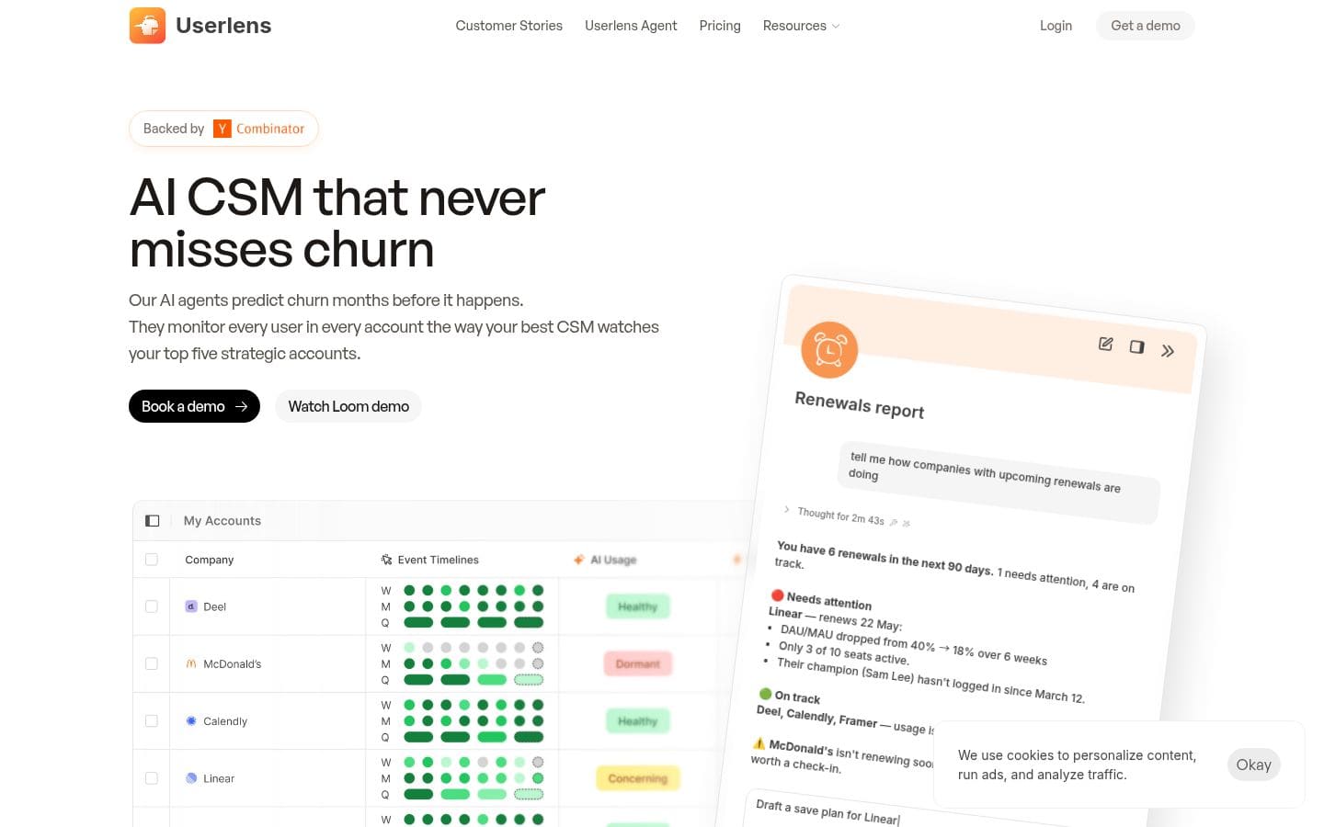The height and width of the screenshot is (827, 1324).
Task: Click the green On track indicator
Action: (x=765, y=694)
